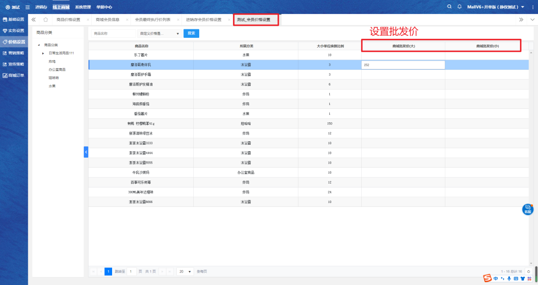
Task: Switch to the 商城会员信息 tab
Action: coord(108,20)
